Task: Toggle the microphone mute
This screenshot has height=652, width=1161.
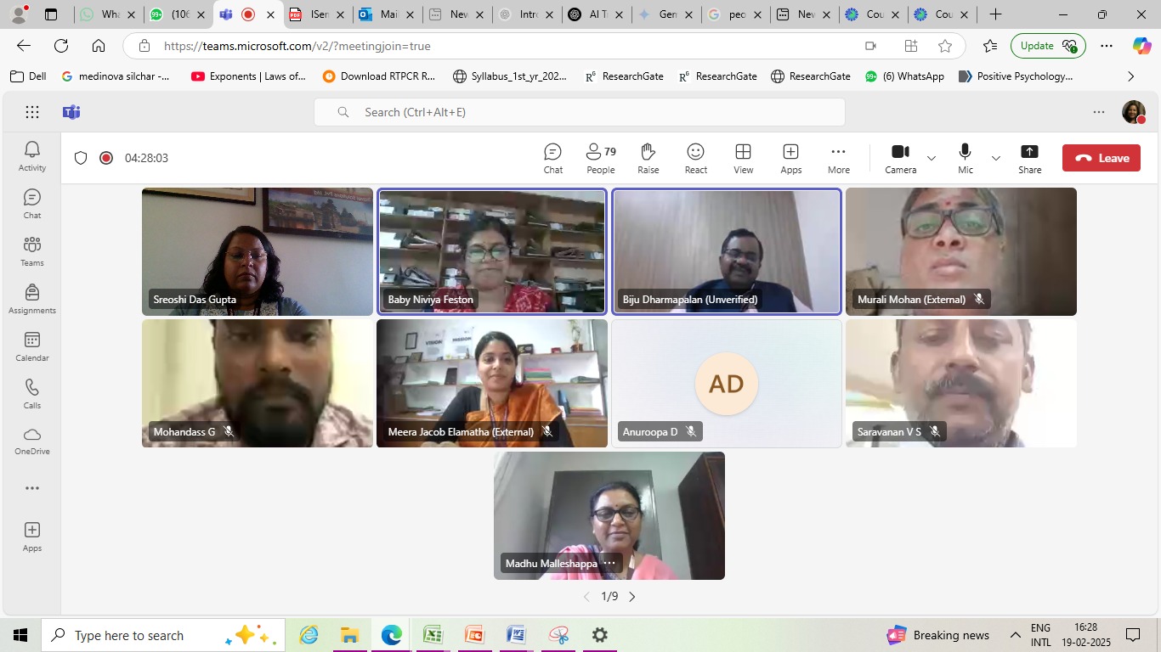Action: pyautogui.click(x=966, y=158)
